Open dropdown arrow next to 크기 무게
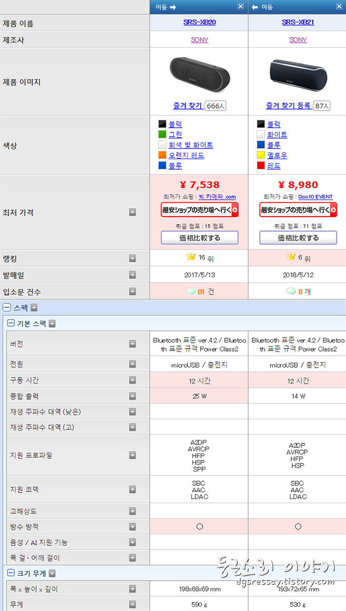The image size is (346, 611). [52, 573]
